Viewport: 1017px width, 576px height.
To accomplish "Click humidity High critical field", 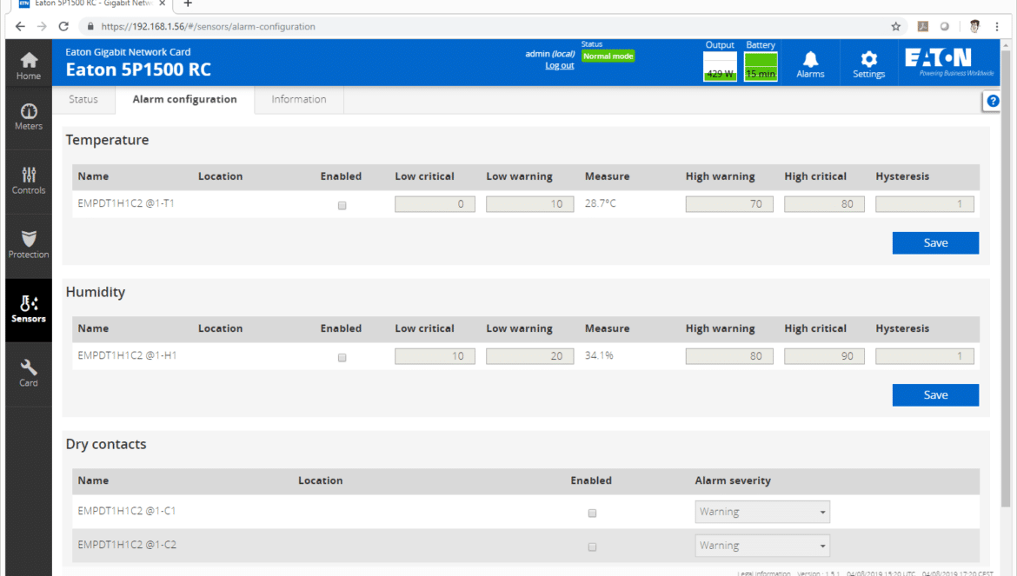I will pos(824,356).
